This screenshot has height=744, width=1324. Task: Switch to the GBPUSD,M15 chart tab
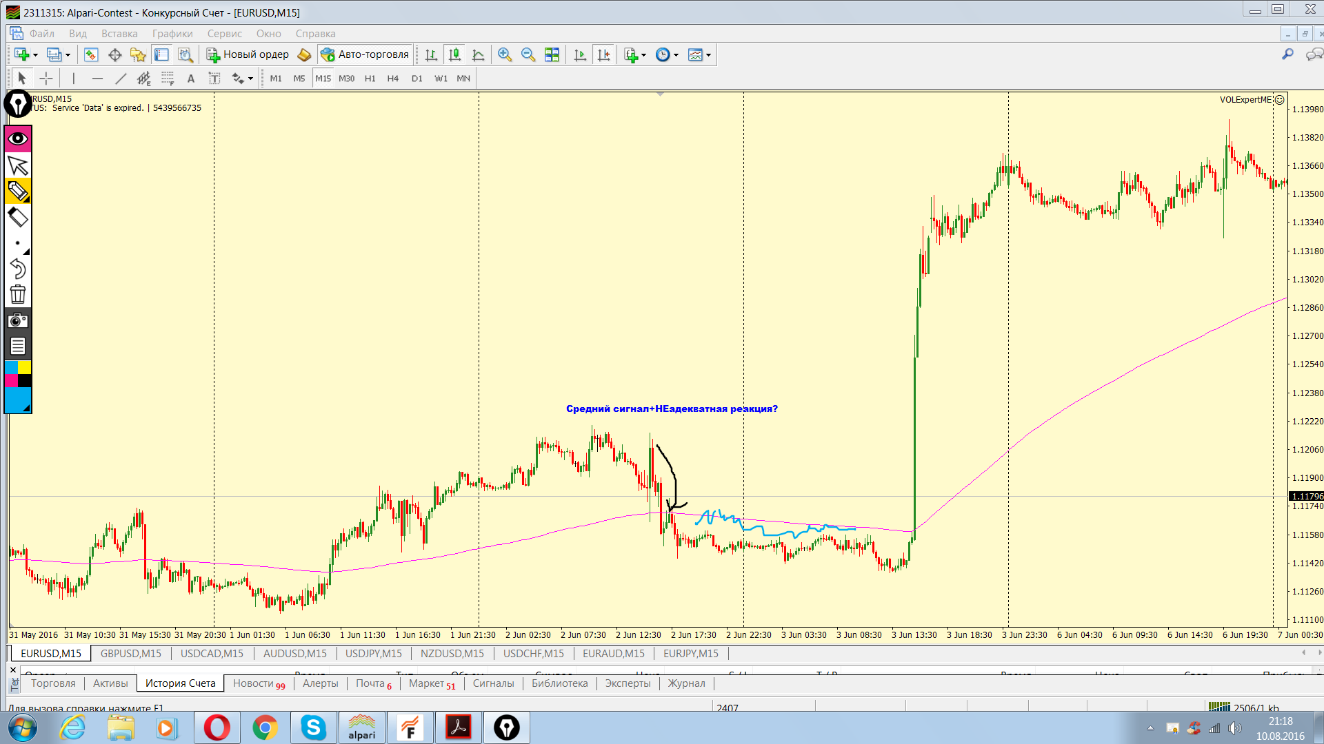(x=131, y=653)
